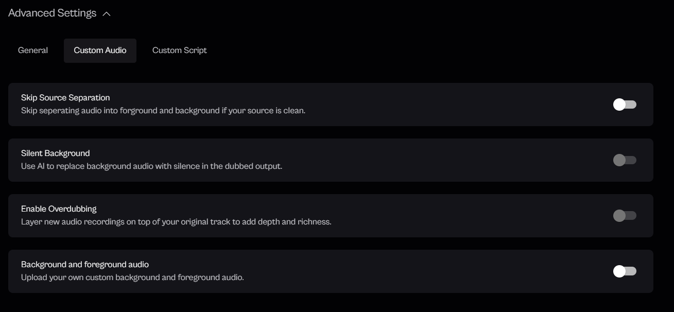Click the Background and foreground audio title
This screenshot has width=674, height=312.
tap(85, 265)
